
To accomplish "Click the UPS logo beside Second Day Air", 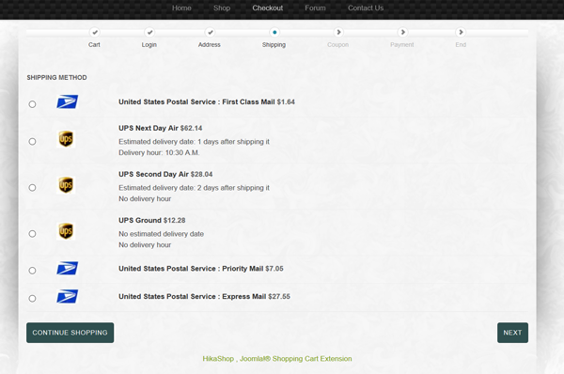I will 66,185.
